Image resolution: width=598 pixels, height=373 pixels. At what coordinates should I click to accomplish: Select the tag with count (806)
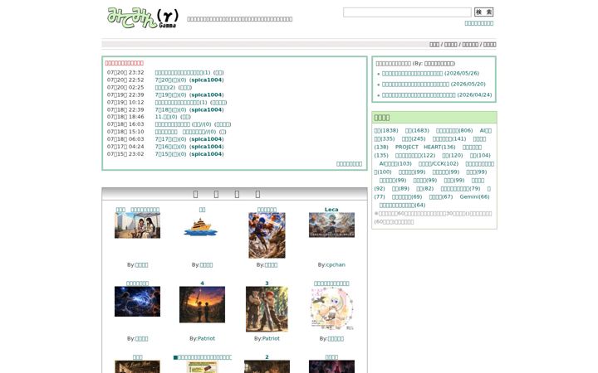(454, 131)
